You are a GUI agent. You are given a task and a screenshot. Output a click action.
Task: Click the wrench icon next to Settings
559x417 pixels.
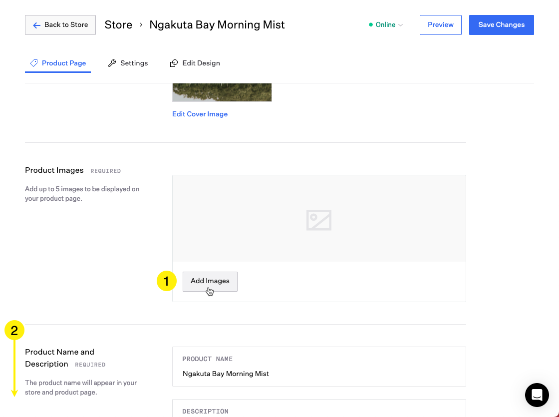112,63
